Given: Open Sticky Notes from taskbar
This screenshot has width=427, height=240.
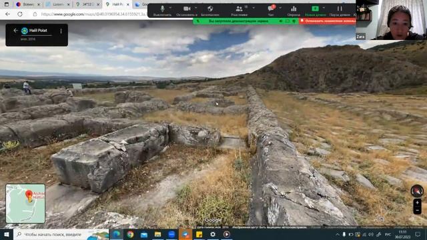Looking at the screenshot, I should click(199, 234).
